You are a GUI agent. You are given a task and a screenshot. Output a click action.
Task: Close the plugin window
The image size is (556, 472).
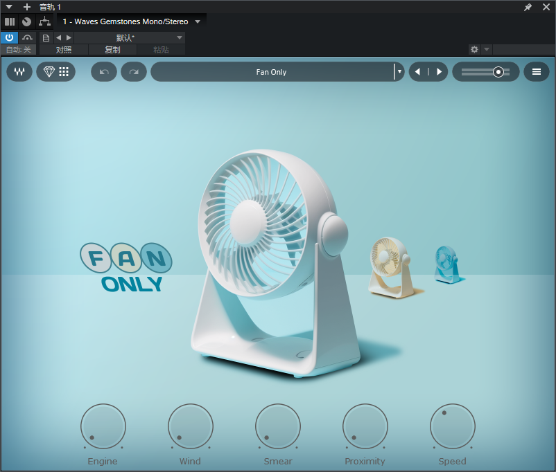[x=546, y=7]
